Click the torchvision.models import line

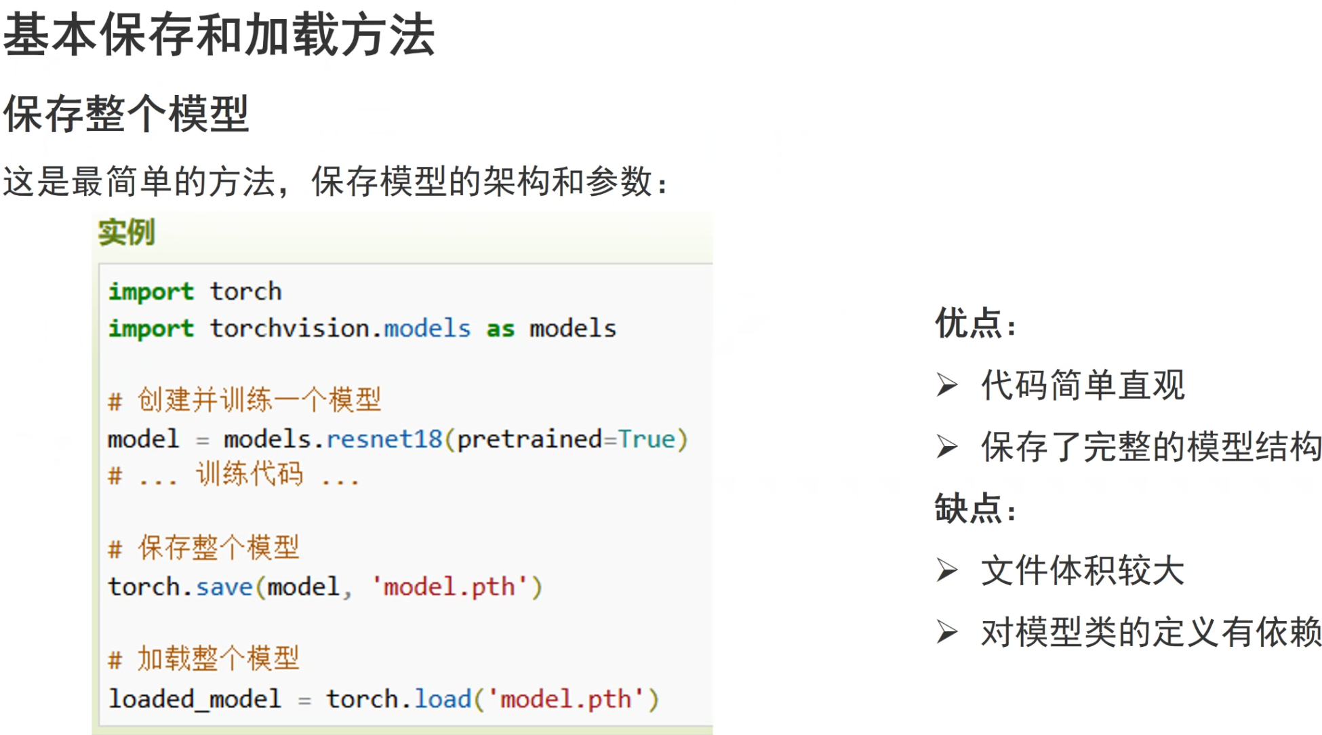(x=362, y=329)
